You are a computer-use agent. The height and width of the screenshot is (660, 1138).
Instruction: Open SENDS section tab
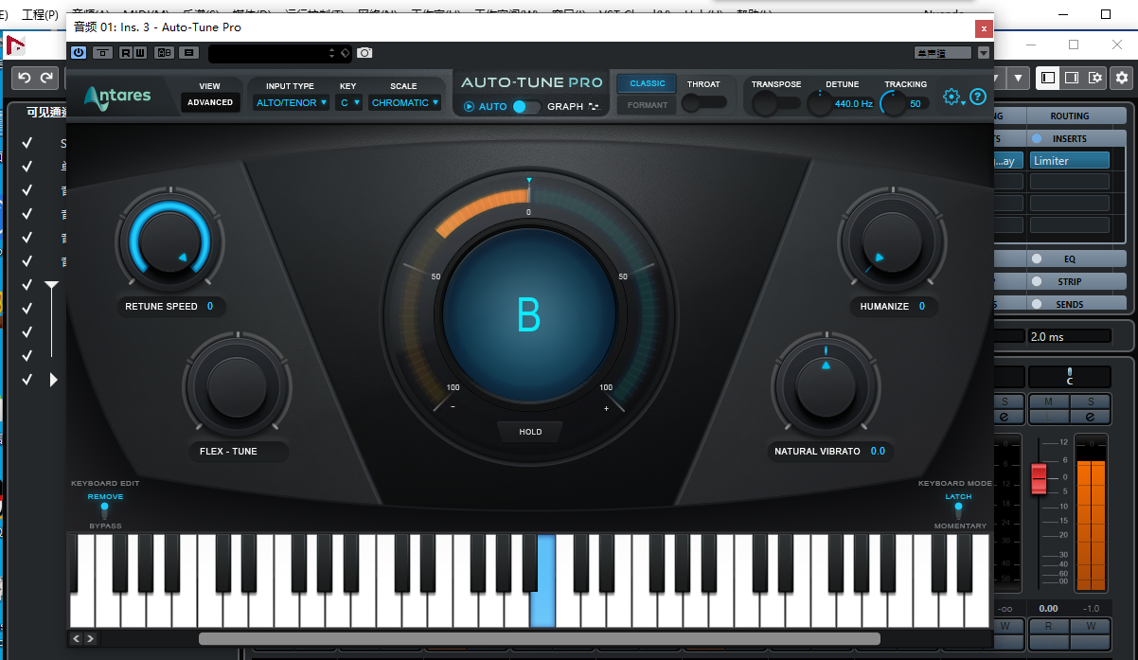point(1070,304)
